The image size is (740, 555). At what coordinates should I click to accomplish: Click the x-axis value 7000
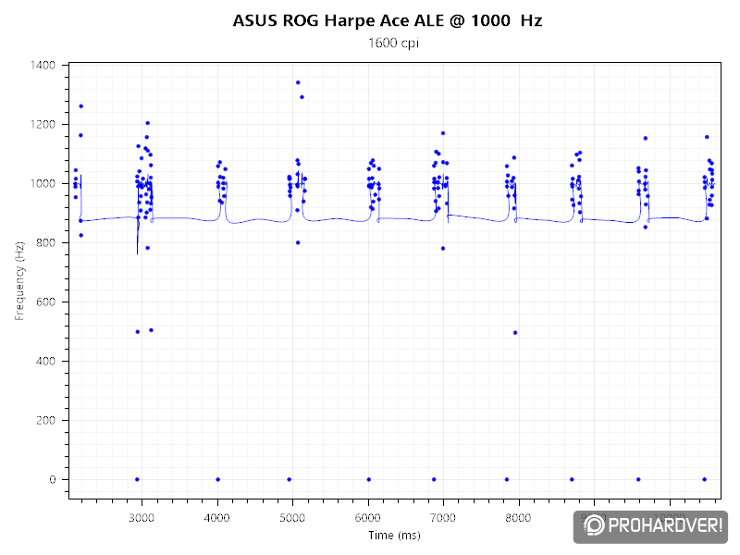(x=443, y=518)
